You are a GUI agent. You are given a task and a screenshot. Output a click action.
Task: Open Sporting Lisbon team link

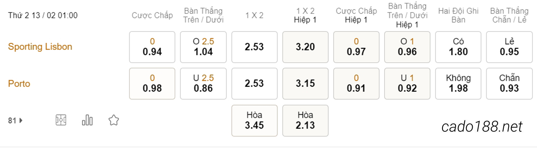[40, 47]
